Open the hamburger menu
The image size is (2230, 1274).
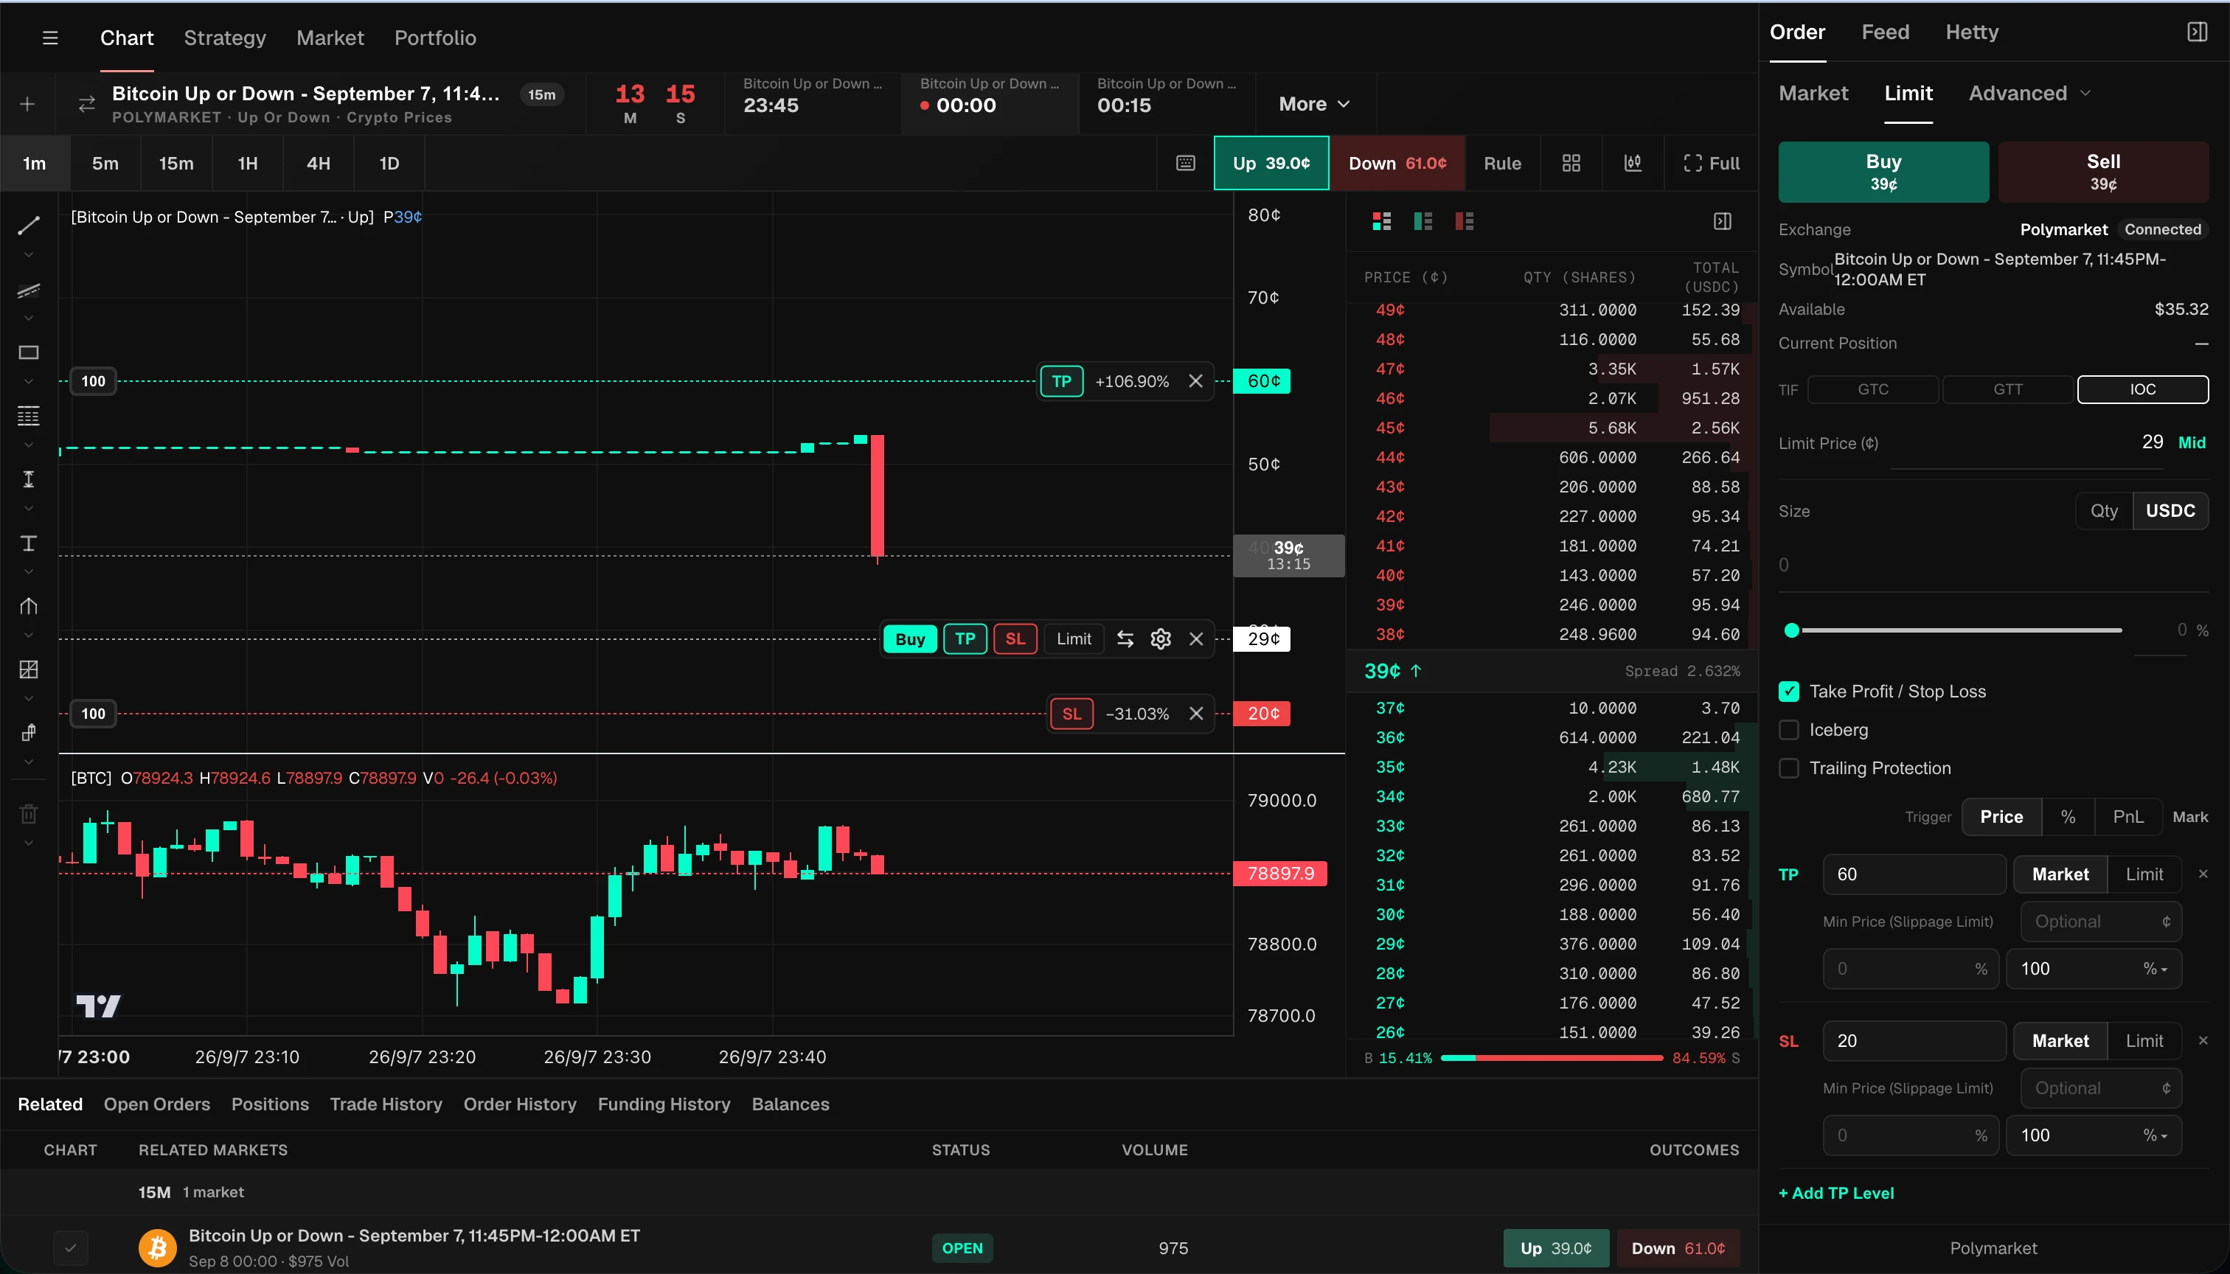[50, 38]
